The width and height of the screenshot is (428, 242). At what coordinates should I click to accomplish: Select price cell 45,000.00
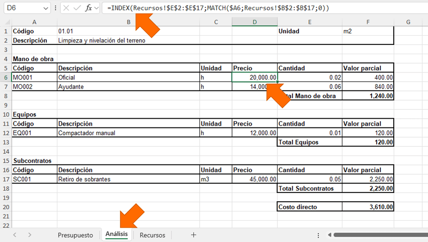coord(255,179)
